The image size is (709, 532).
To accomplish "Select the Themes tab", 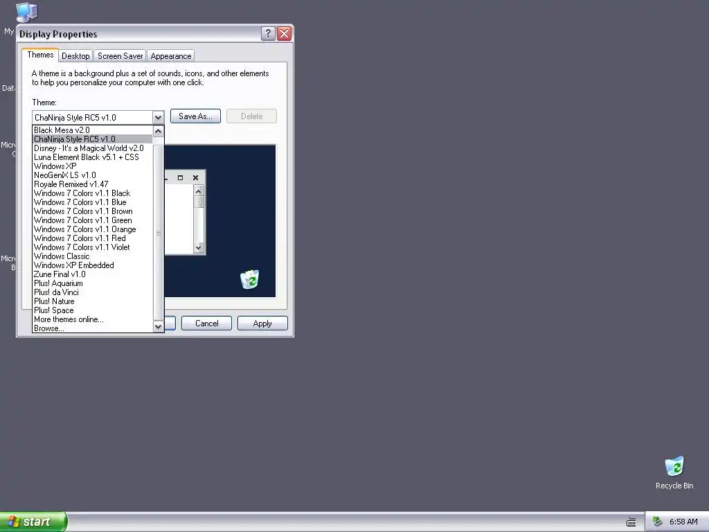I will point(40,55).
